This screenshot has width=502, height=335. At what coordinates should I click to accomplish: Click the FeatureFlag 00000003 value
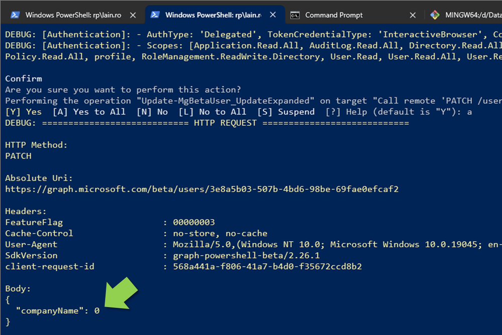193,222
